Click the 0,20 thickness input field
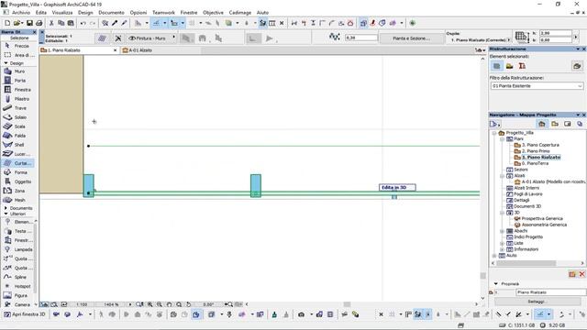The height and width of the screenshot is (330, 587). coord(361,38)
